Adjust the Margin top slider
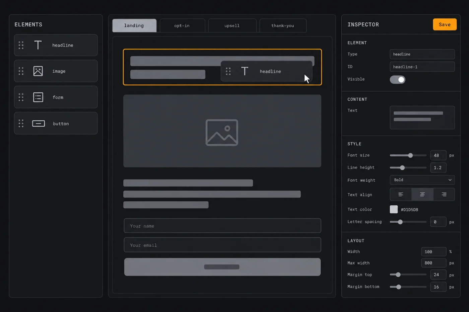 (408, 275)
